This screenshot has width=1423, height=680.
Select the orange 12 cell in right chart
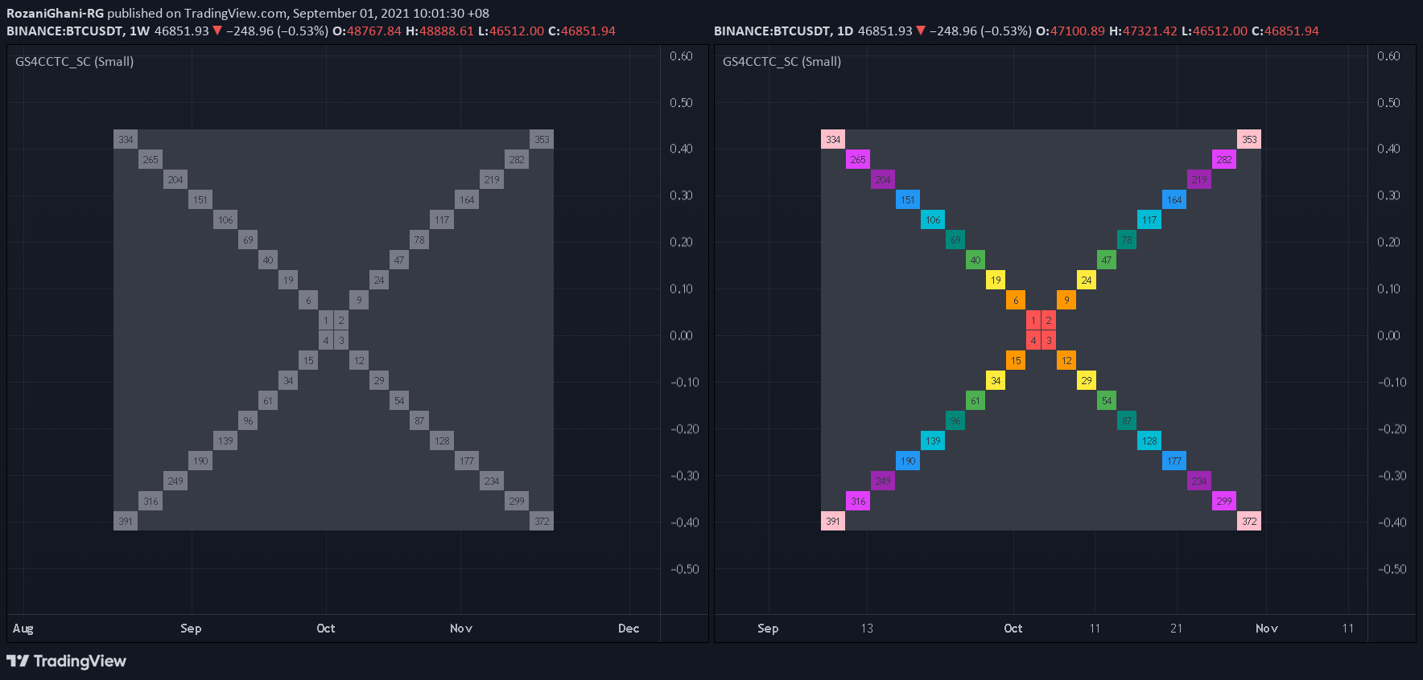(x=1066, y=360)
